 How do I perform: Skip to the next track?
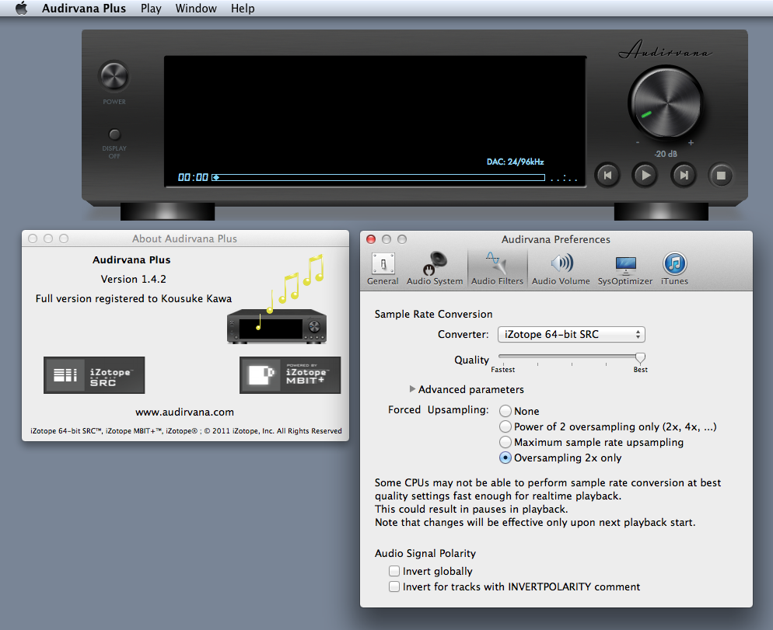pos(684,176)
